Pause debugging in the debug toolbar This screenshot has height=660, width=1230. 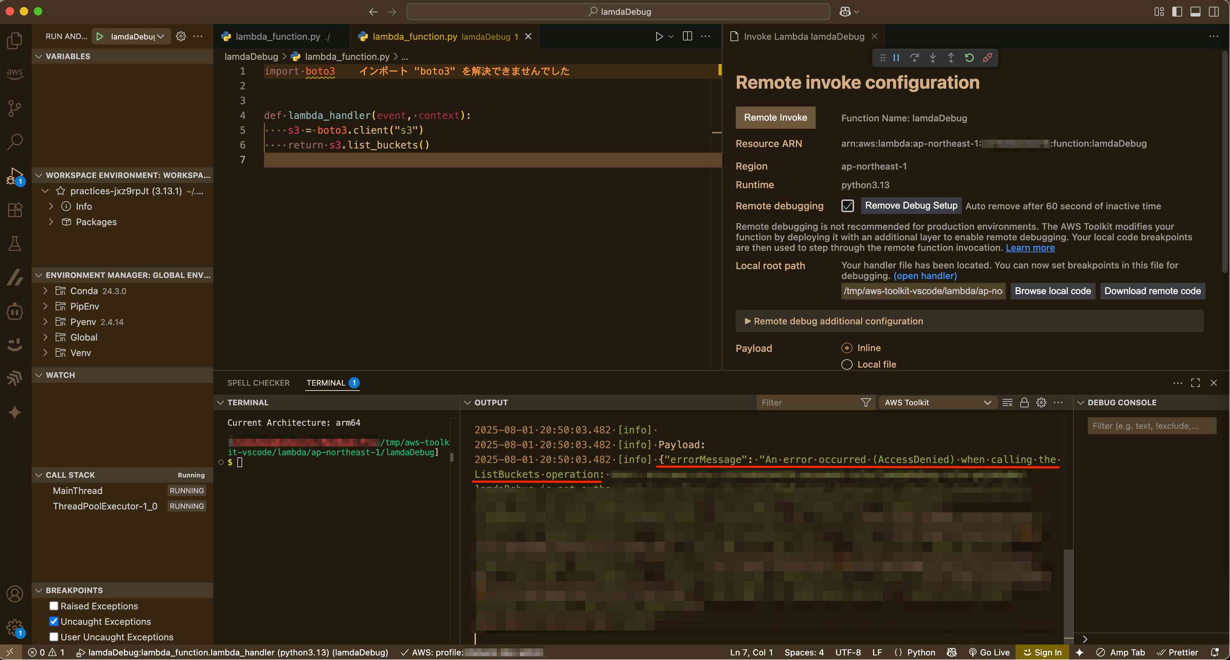[x=896, y=58]
